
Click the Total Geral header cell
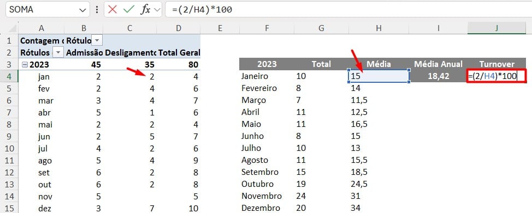tap(179, 52)
